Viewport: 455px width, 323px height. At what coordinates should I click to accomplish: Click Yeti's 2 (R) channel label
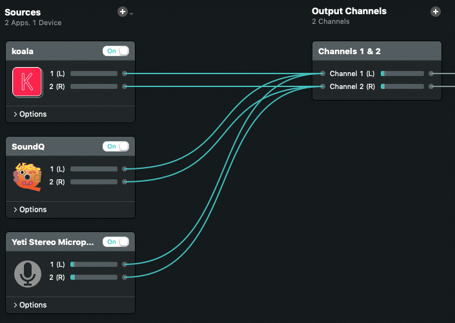point(57,277)
